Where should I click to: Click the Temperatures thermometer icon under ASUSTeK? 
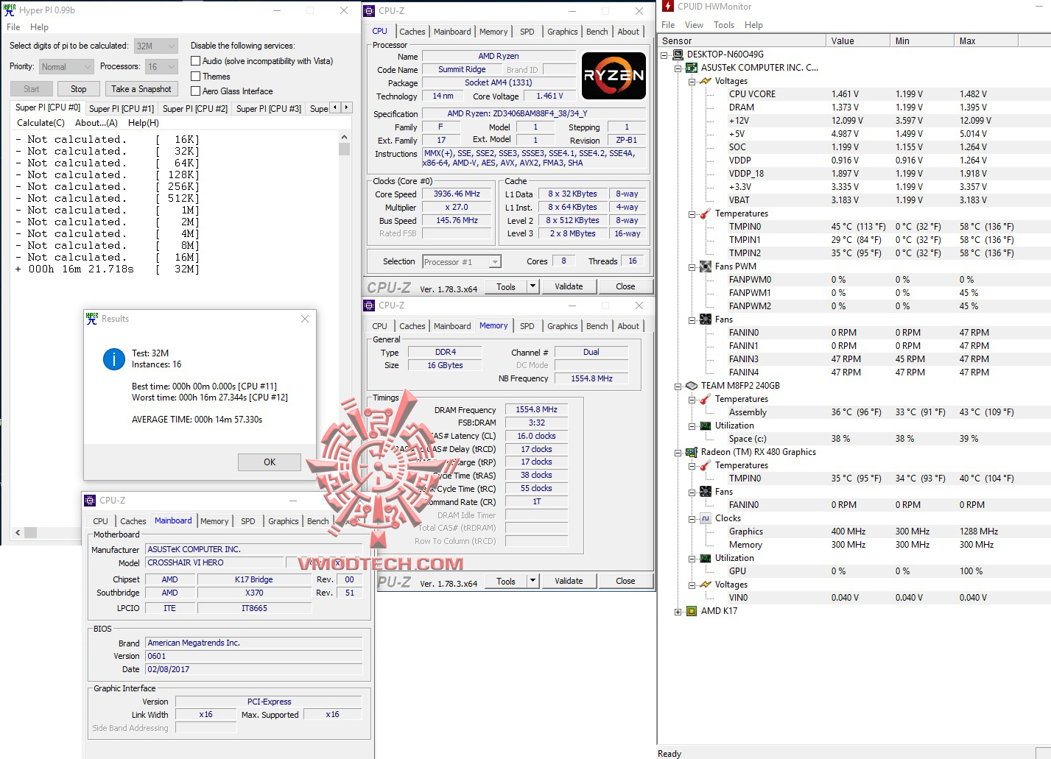pos(705,213)
